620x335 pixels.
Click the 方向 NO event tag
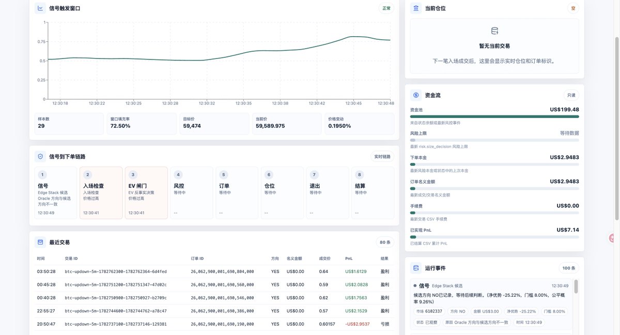point(458,311)
